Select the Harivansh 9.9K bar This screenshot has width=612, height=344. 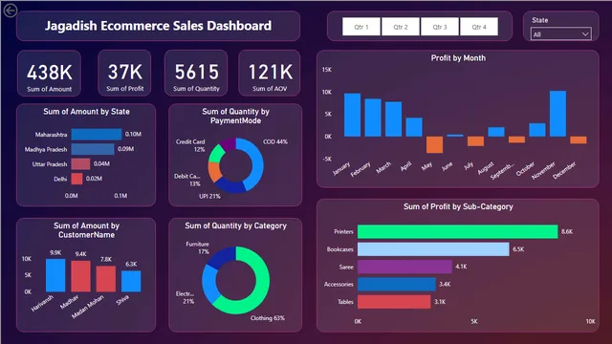point(55,275)
